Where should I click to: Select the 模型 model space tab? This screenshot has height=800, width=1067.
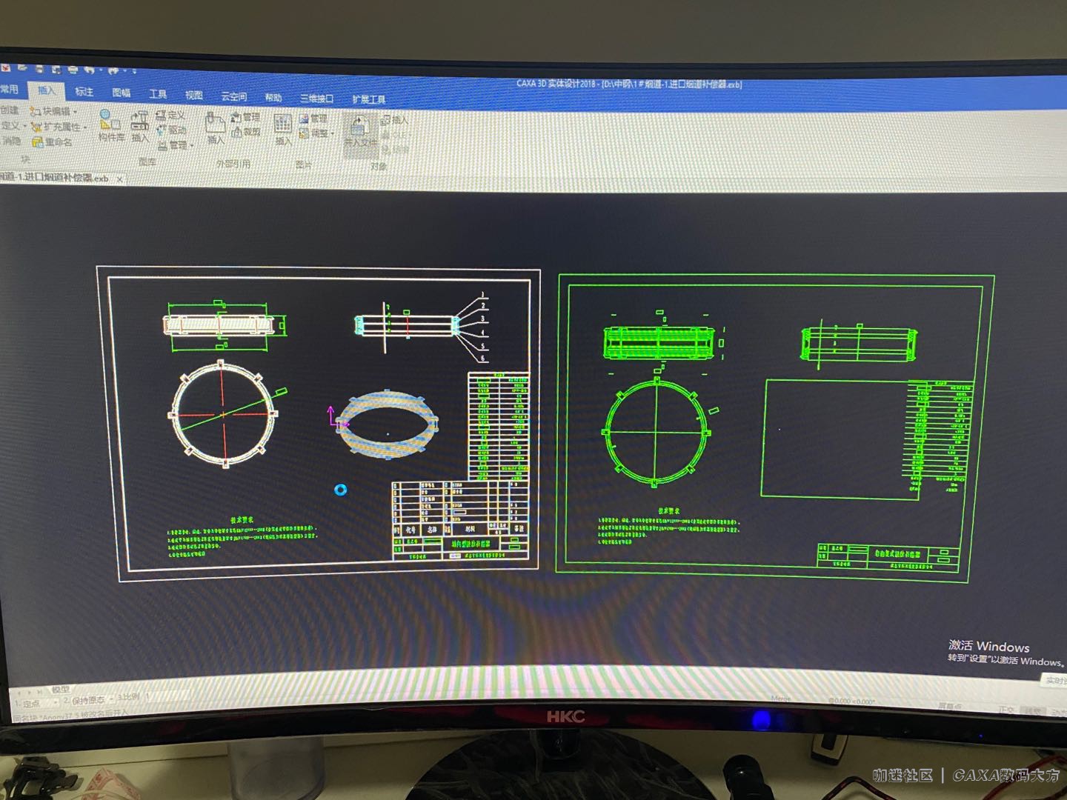60,690
